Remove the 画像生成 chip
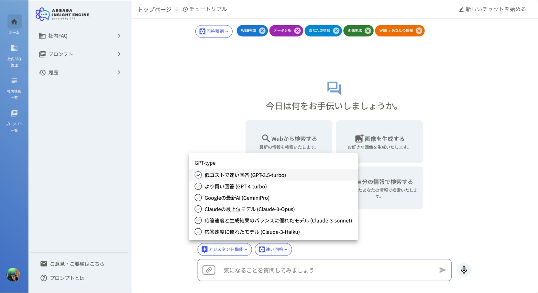The image size is (538, 293). [368, 31]
